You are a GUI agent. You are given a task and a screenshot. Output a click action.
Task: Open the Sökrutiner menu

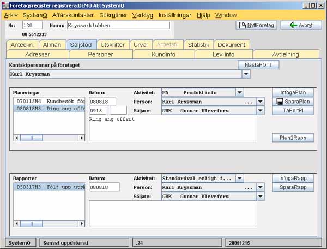[113, 15]
